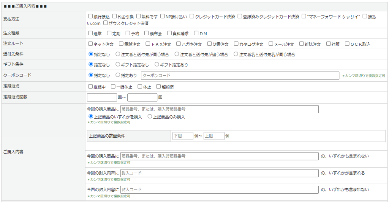
Task: Check the マネーフォワード ケッサイ checkbox
Action: point(304,16)
